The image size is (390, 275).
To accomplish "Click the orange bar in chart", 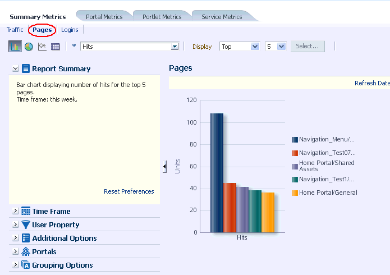I will (x=268, y=213).
